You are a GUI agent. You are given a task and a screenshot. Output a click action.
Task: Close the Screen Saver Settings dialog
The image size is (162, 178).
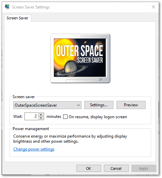point(154,7)
